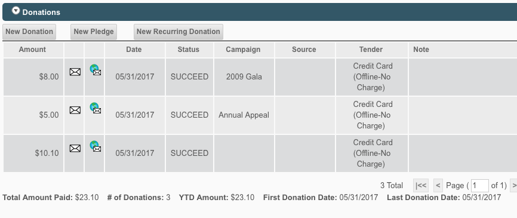This screenshot has width=517, height=218.
Task: Go to the previous page arrow
Action: [438, 186]
